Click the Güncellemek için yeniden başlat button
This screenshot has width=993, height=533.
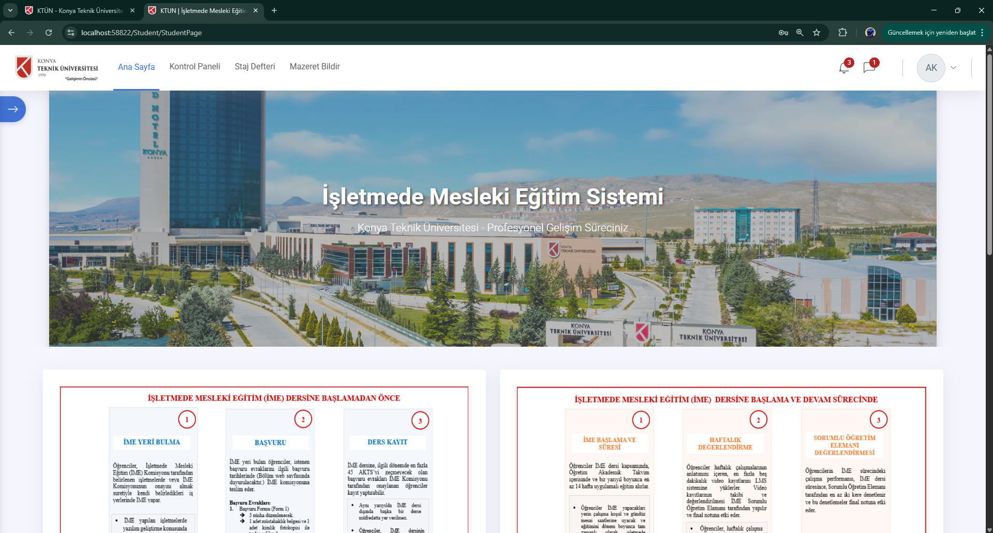pos(931,33)
